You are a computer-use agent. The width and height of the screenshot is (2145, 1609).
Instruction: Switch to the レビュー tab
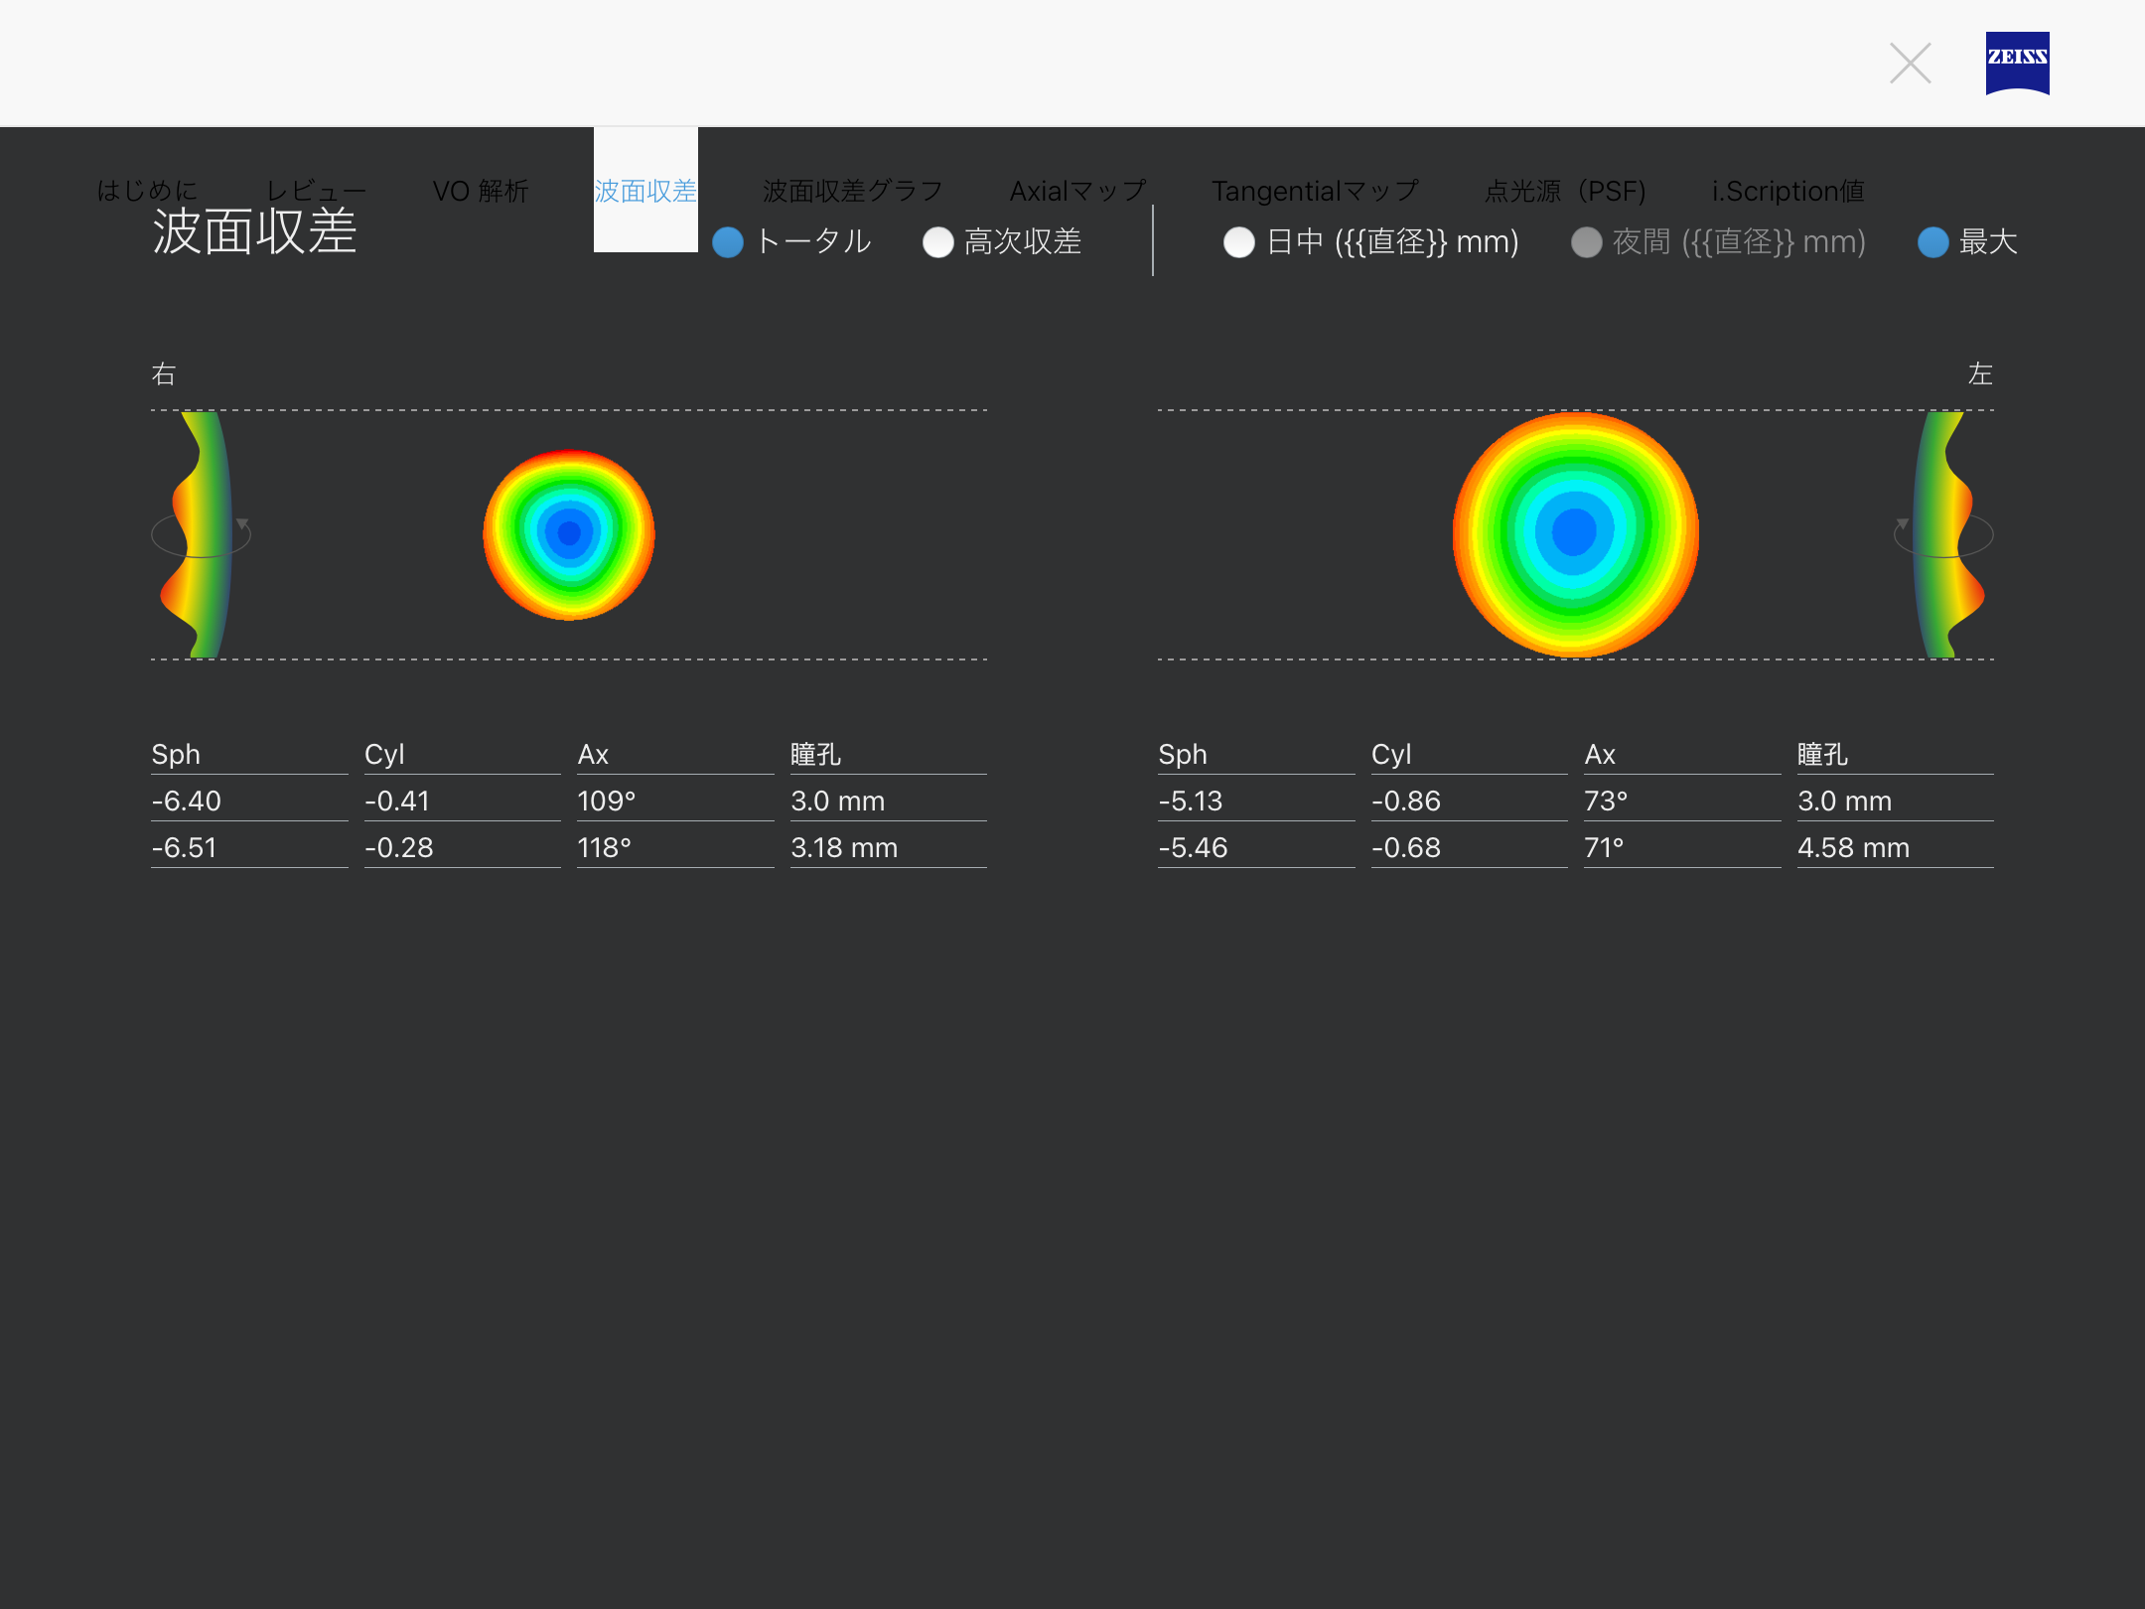pyautogui.click(x=317, y=190)
